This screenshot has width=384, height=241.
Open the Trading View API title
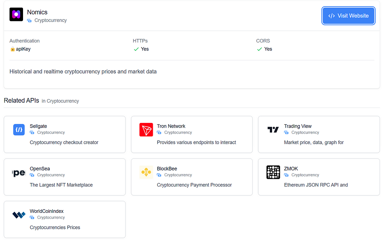pos(298,126)
